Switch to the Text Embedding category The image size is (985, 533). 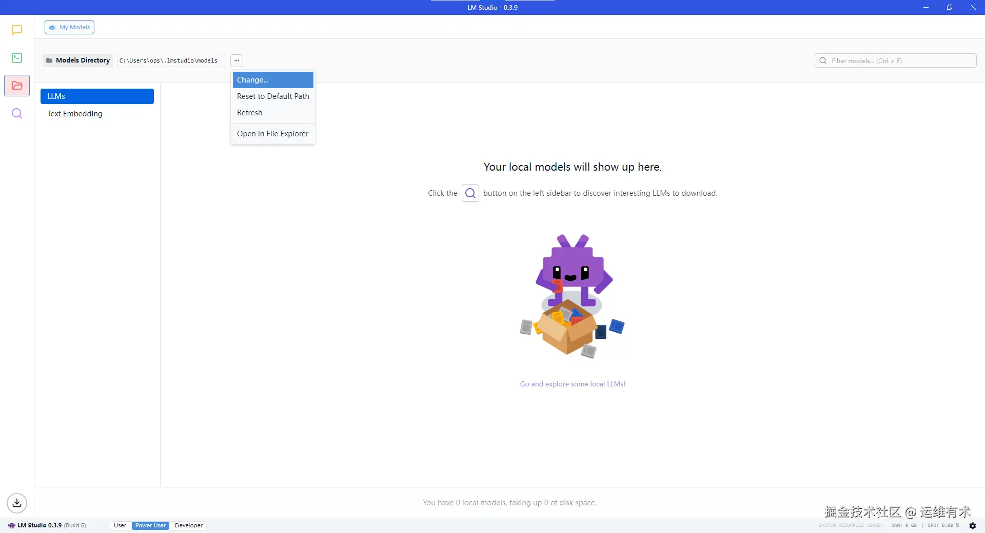tap(97, 114)
